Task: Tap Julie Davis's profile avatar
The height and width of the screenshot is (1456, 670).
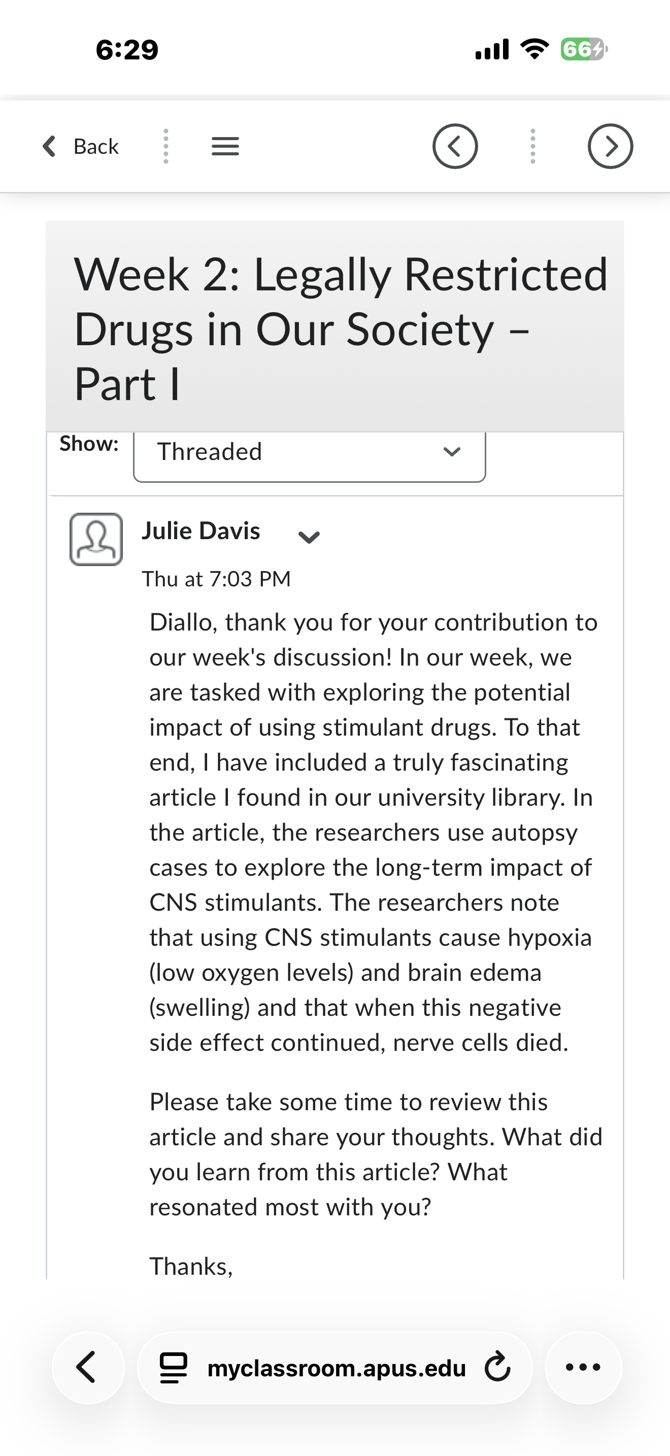Action: tap(96, 539)
